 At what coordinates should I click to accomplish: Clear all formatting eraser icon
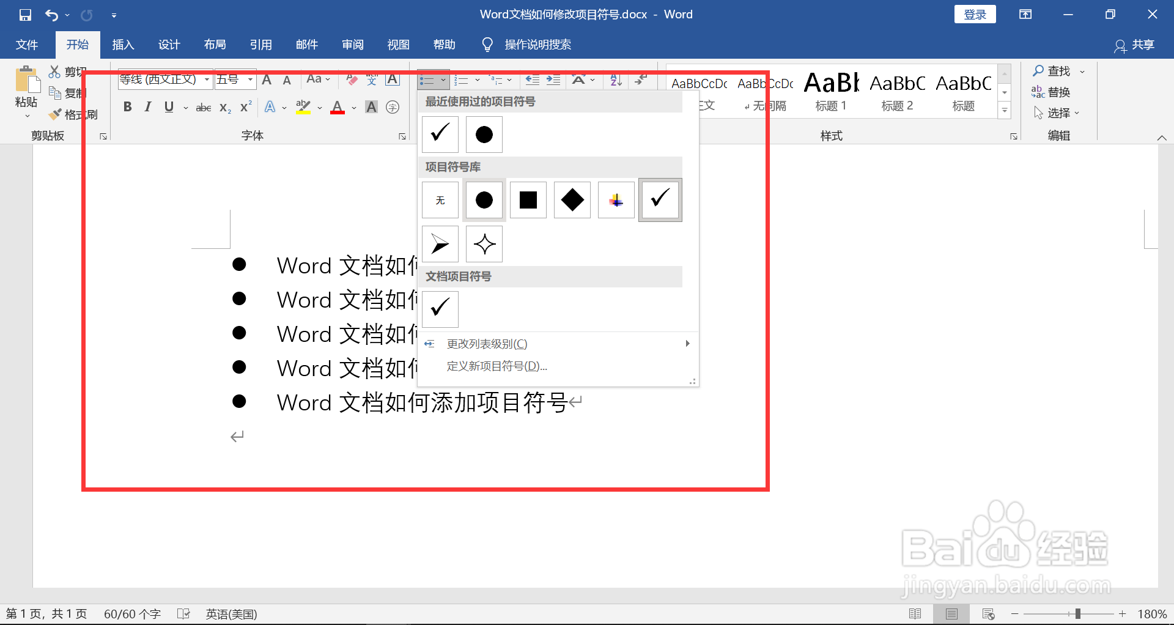(351, 80)
